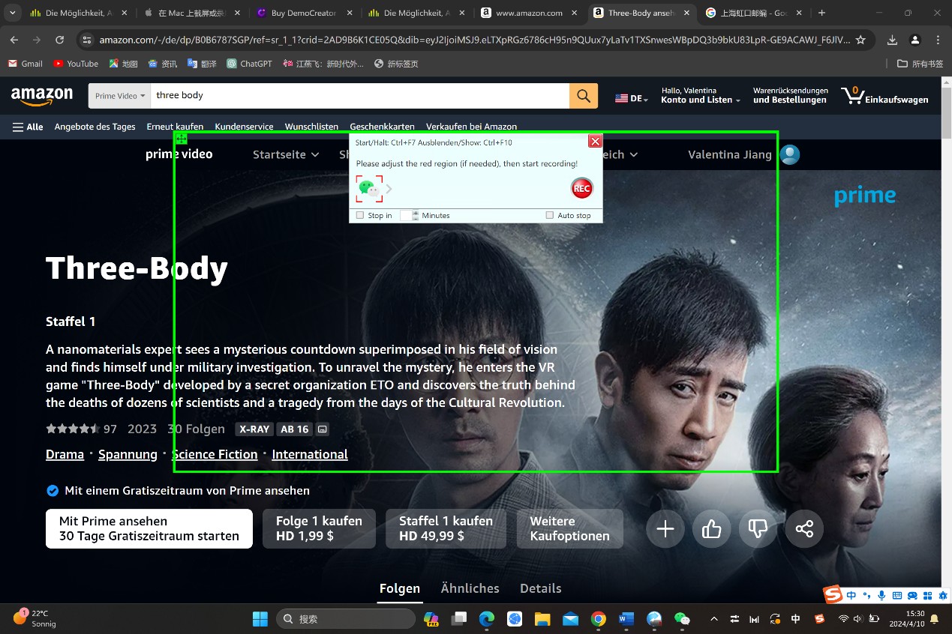952x634 pixels.
Task: Click the Windows taskbar search box
Action: [x=345, y=619]
